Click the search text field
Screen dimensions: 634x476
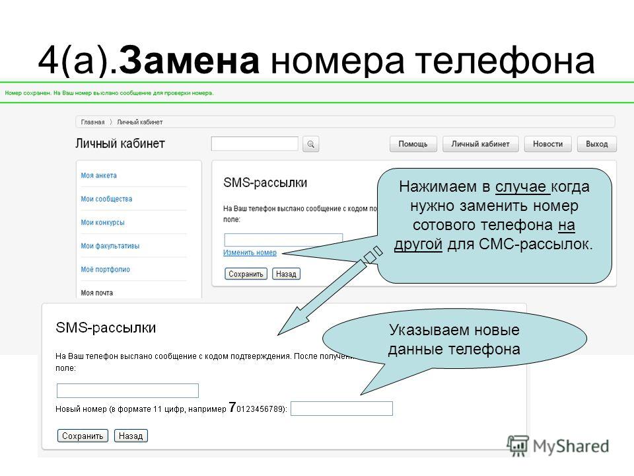pyautogui.click(x=255, y=143)
